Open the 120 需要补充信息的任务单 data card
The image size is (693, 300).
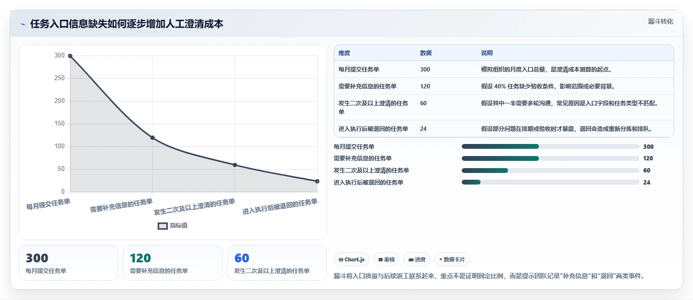(x=173, y=263)
